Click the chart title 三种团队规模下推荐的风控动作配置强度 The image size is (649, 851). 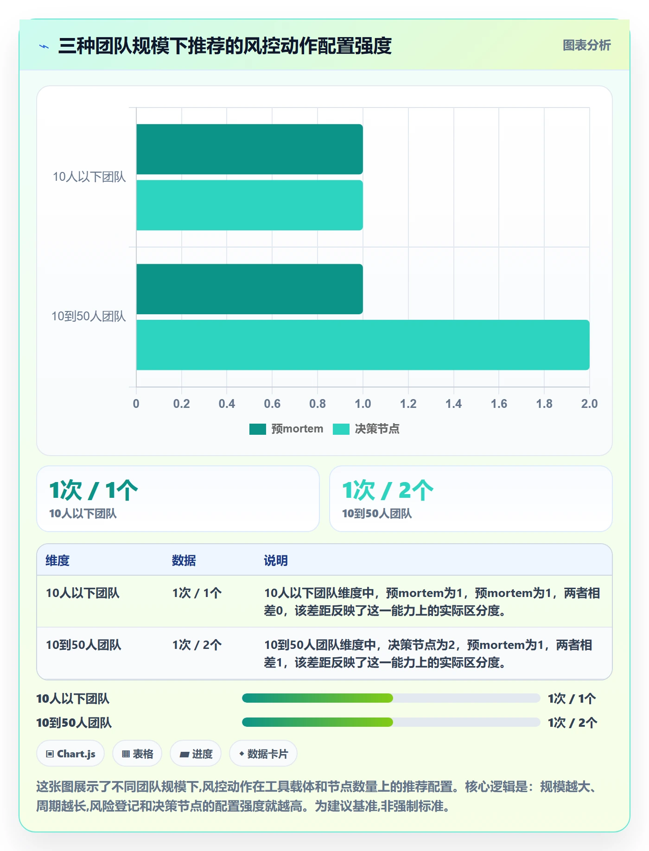[225, 46]
